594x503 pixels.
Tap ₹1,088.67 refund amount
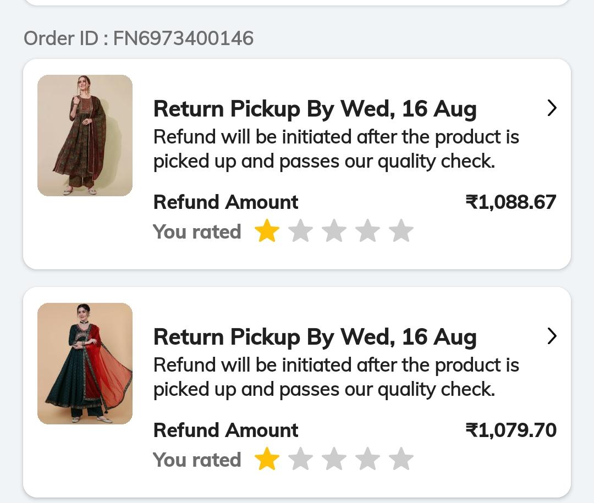(x=510, y=202)
